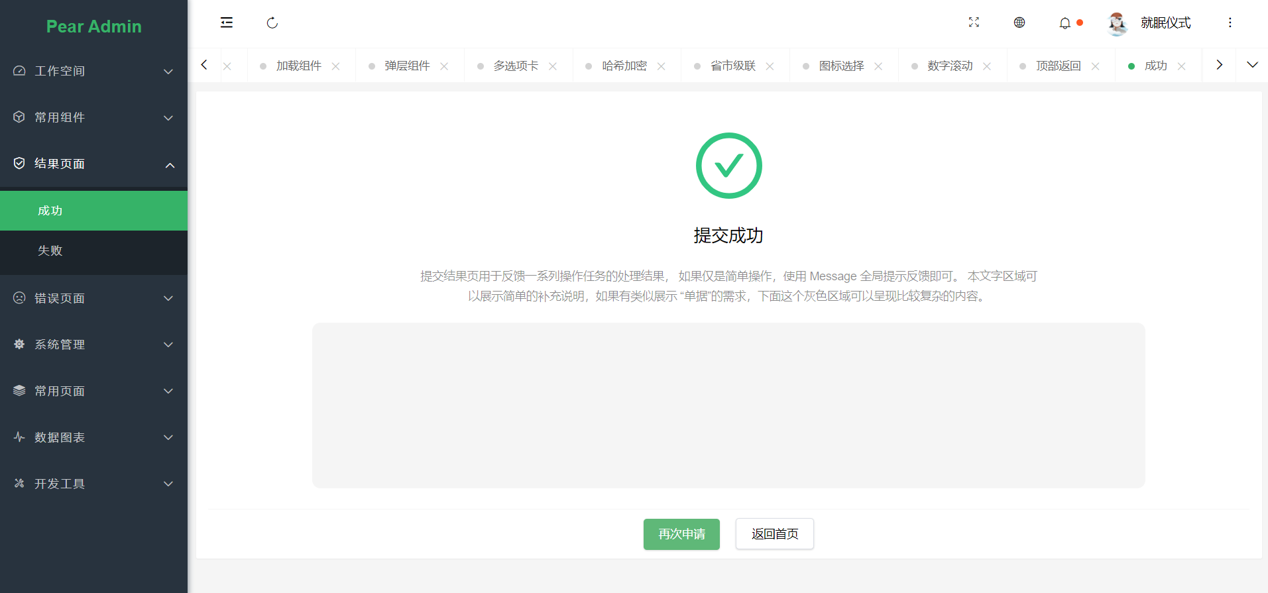Click the 提交成功 heading text
Image resolution: width=1268 pixels, height=593 pixels.
click(x=728, y=235)
